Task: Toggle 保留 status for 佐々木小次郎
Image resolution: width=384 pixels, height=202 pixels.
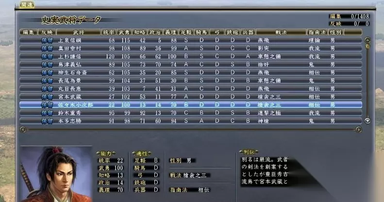Action: click(x=47, y=105)
